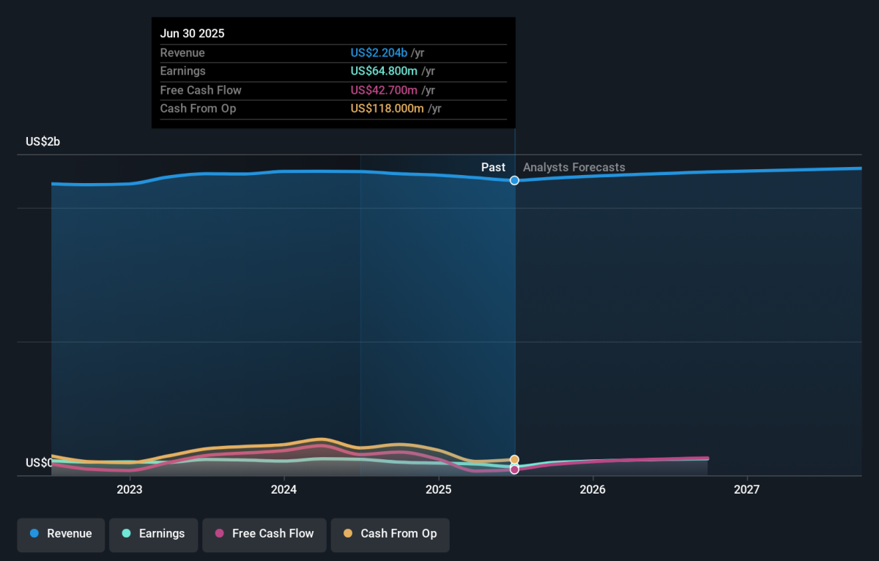
Task: Click the teal Earnings dot in the legend
Action: 126,534
